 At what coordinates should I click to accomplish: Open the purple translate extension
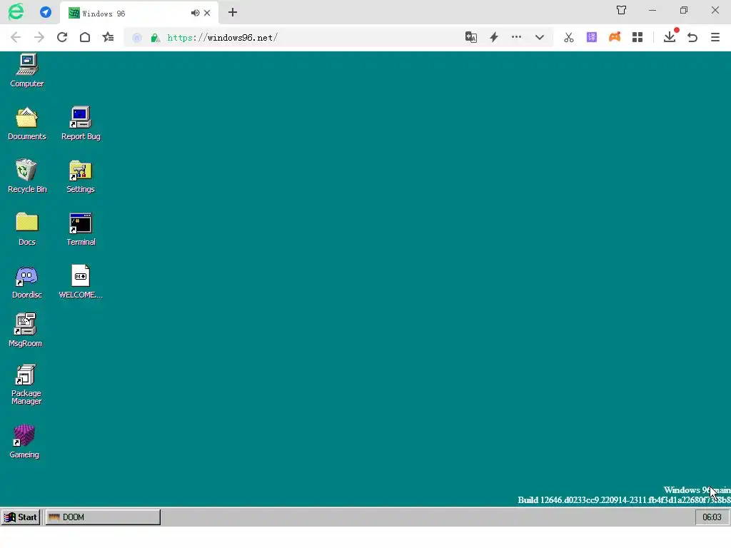pos(592,37)
